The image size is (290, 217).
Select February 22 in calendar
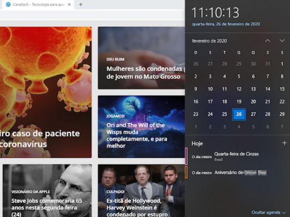(x=282, y=102)
